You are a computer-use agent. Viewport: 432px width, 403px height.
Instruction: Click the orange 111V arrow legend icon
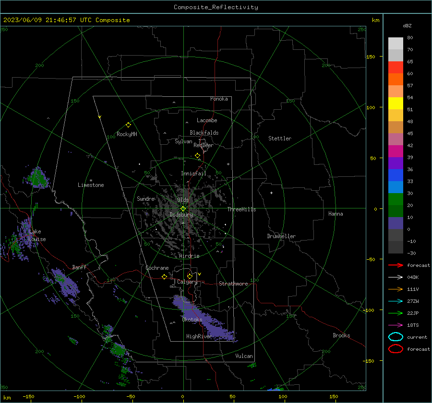[x=396, y=289]
